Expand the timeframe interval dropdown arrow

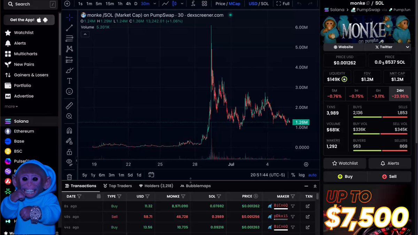[x=155, y=4]
